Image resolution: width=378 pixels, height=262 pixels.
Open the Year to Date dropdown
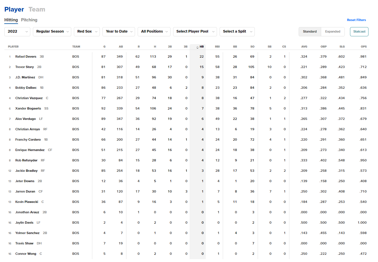pyautogui.click(x=119, y=31)
